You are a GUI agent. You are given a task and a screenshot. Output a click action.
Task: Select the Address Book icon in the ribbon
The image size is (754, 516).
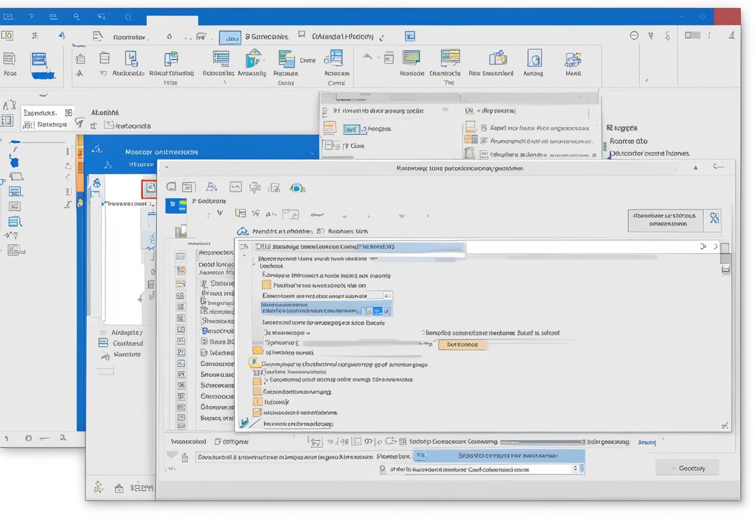[131, 62]
